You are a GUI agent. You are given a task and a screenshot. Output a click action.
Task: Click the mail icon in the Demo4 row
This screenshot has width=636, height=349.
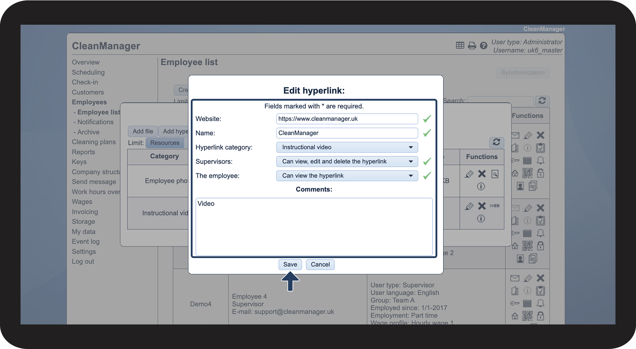[515, 278]
